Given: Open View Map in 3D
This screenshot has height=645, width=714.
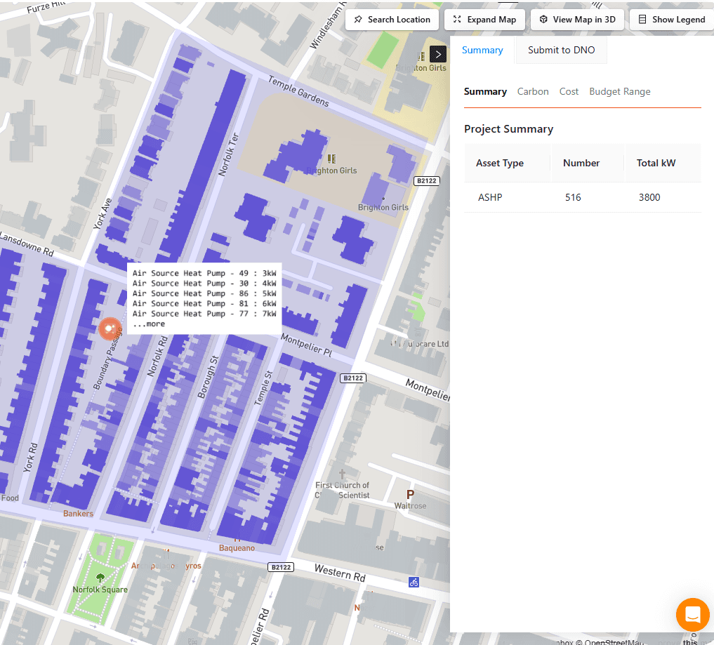Looking at the screenshot, I should pos(577,20).
